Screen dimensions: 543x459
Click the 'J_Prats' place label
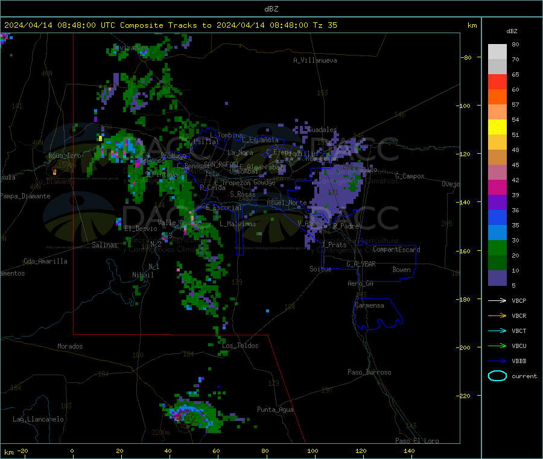334,245
